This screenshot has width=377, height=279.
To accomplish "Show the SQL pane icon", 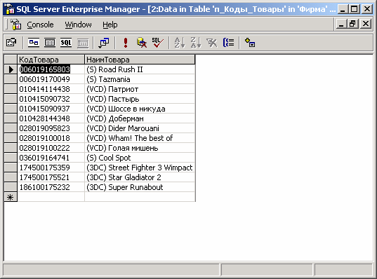I will [x=66, y=43].
